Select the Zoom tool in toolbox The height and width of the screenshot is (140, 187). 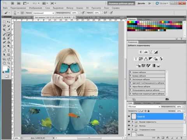coord(9,63)
